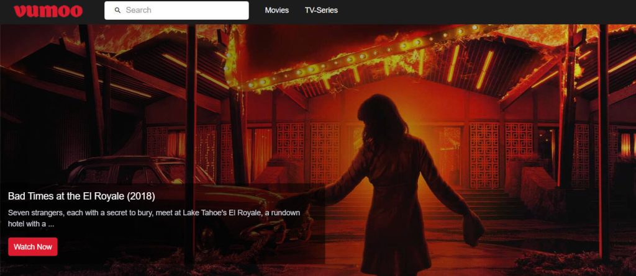Click the (2018) year in the movie title

[141, 196]
